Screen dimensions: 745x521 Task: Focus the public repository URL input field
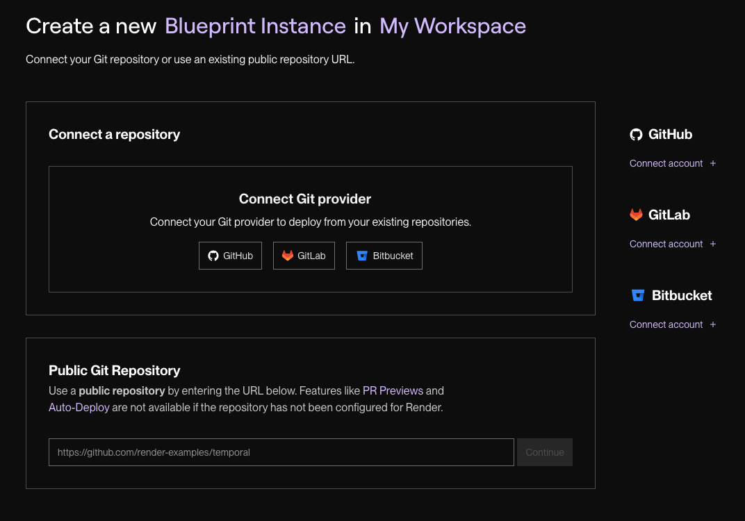click(x=281, y=452)
